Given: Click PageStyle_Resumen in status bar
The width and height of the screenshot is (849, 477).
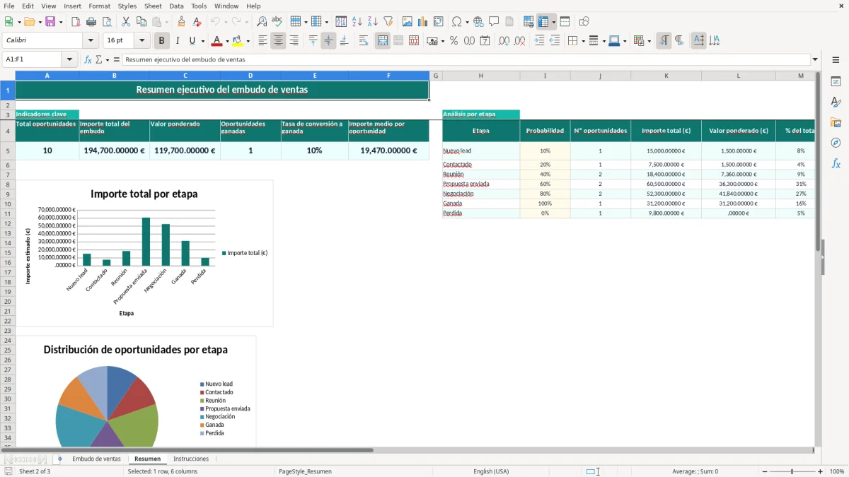Looking at the screenshot, I should (x=305, y=471).
